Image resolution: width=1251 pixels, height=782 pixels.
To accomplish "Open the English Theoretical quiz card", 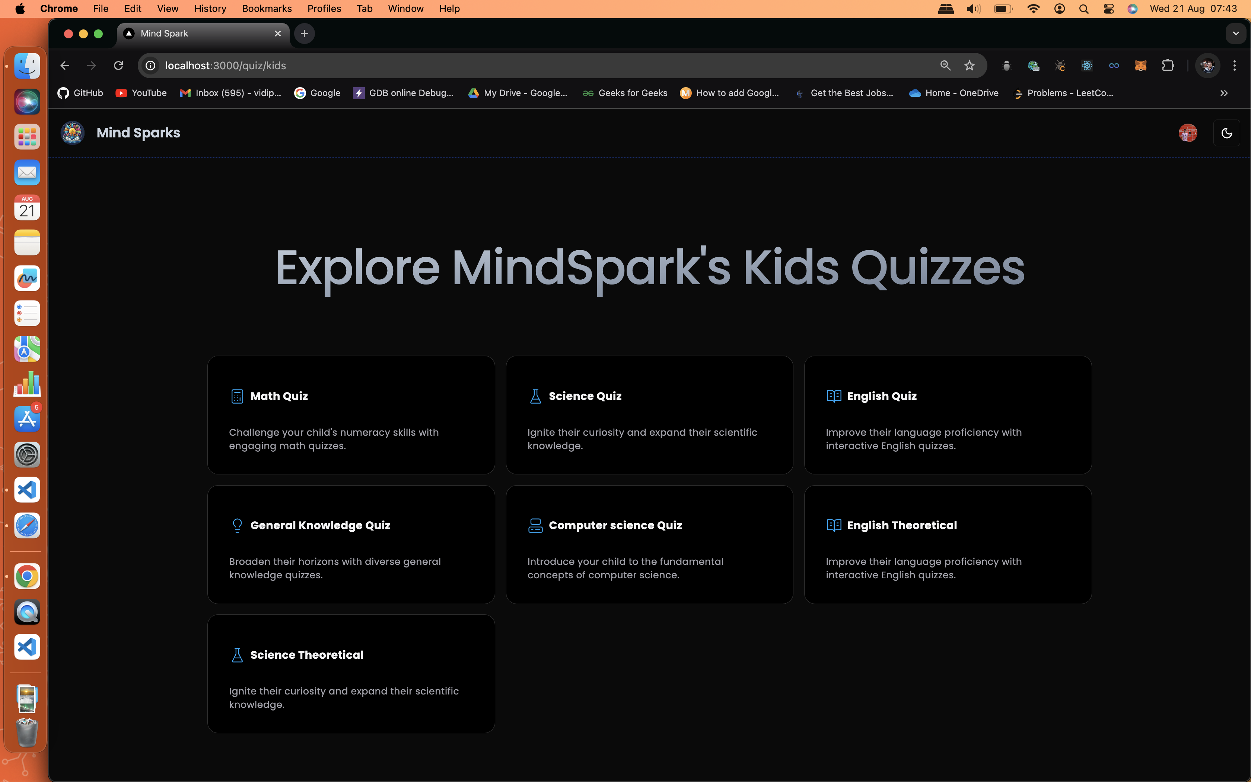I will [947, 544].
